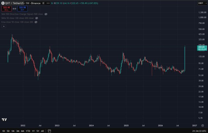Click the 2023 label on time axis

tap(57, 125)
